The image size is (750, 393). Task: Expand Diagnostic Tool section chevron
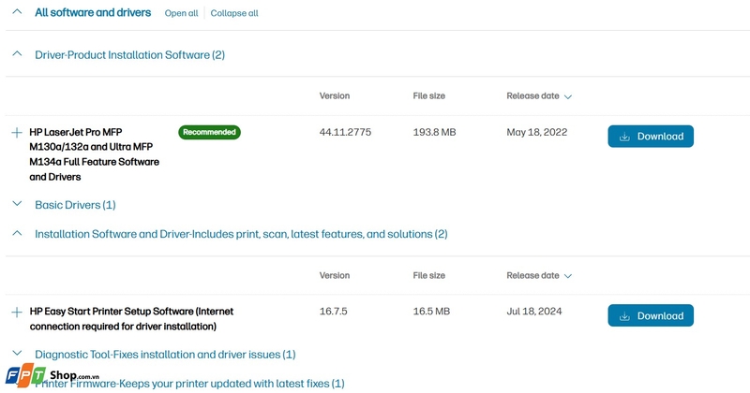click(17, 354)
